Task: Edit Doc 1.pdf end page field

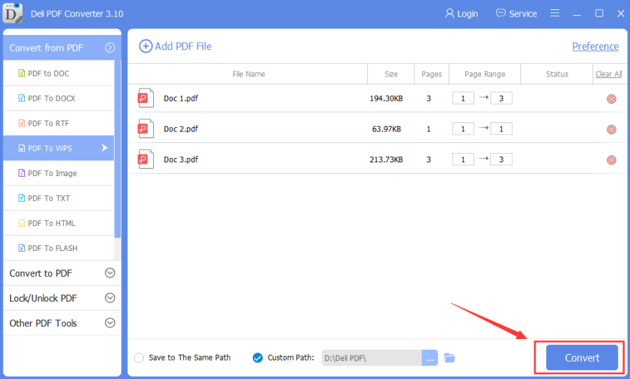Action: tap(501, 98)
